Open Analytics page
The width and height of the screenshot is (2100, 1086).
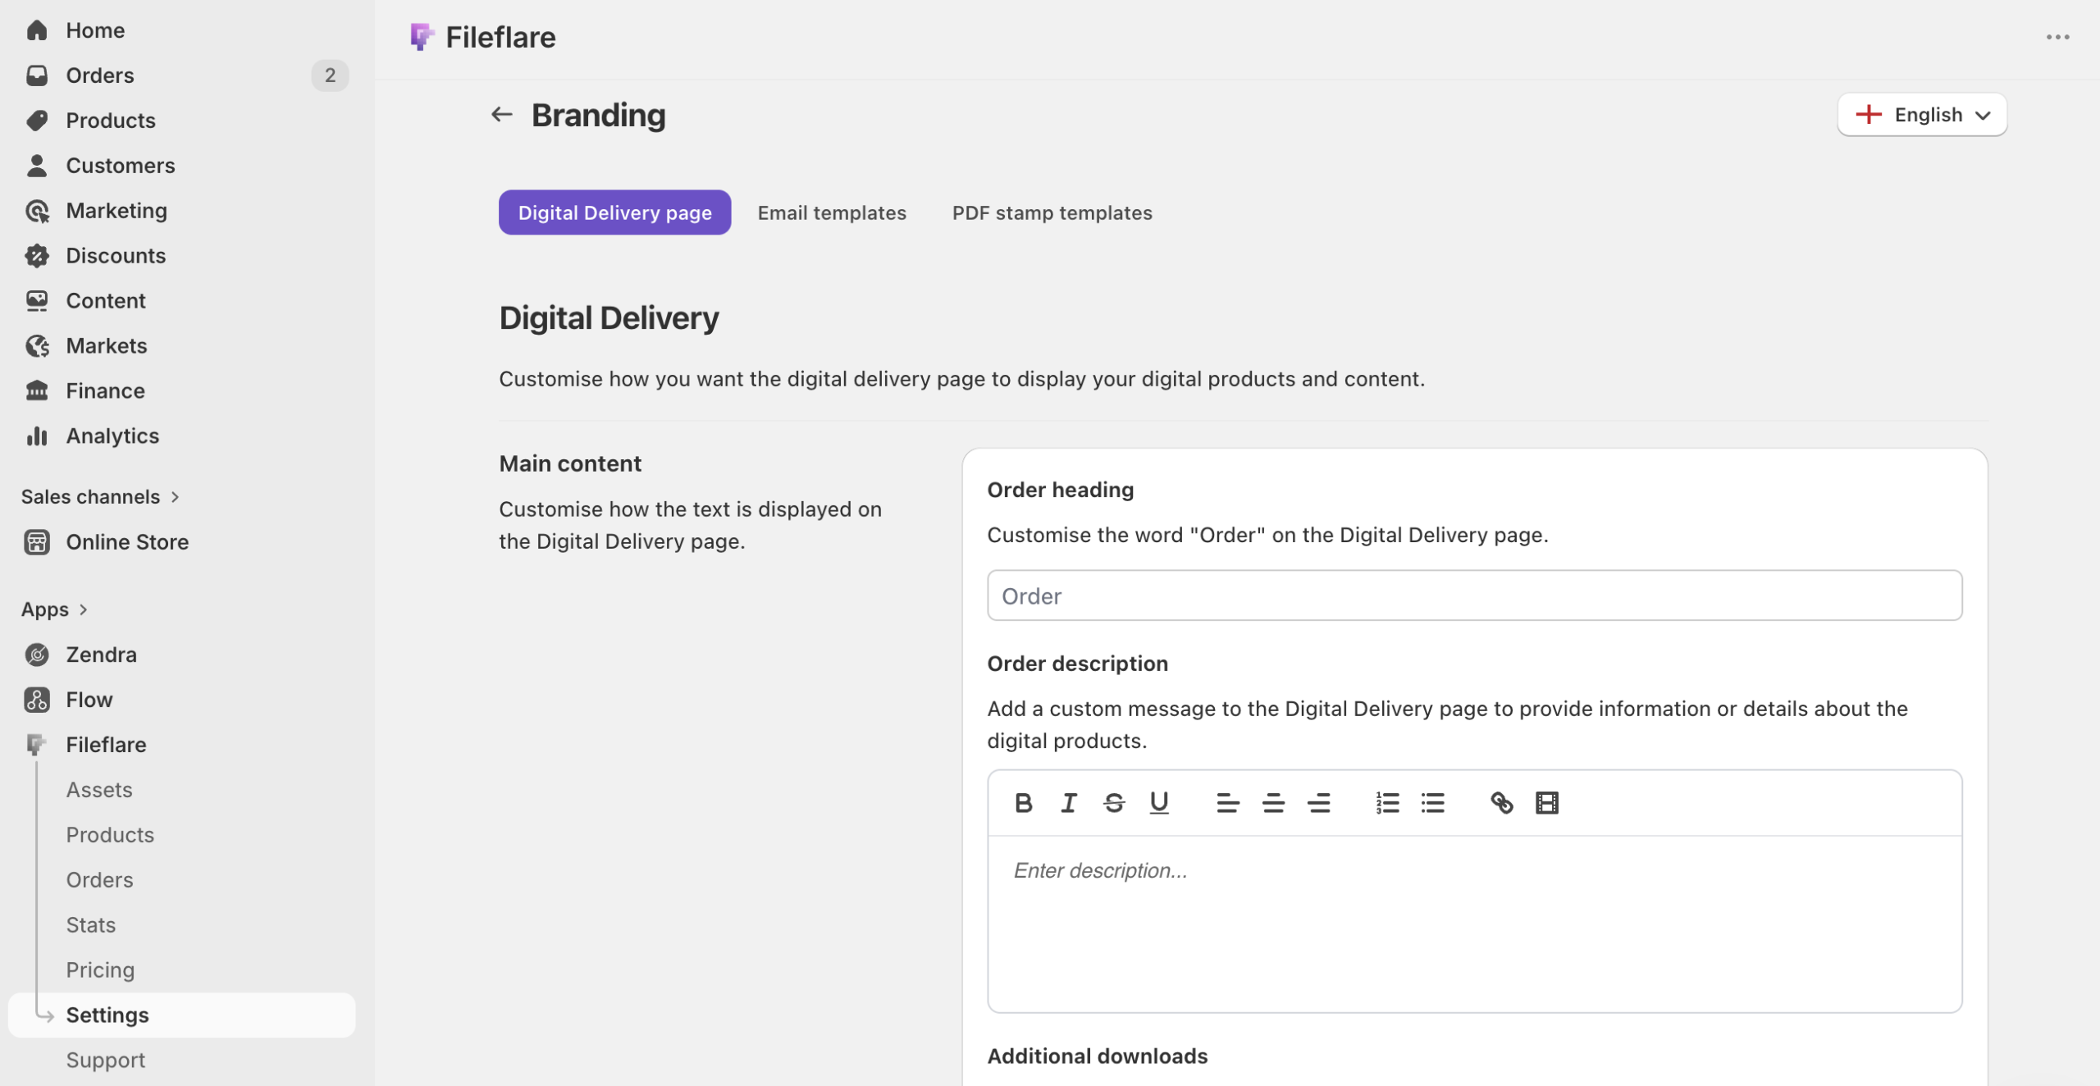(x=112, y=436)
